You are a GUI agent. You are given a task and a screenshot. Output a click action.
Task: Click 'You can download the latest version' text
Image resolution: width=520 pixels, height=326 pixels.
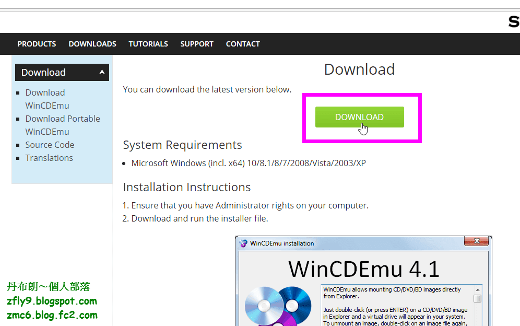(207, 90)
